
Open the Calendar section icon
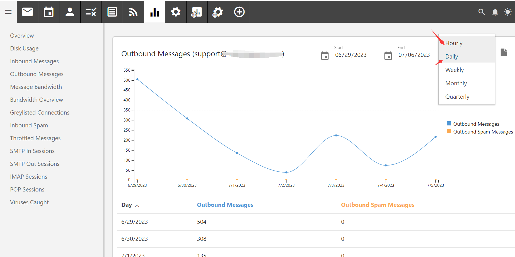tap(49, 12)
